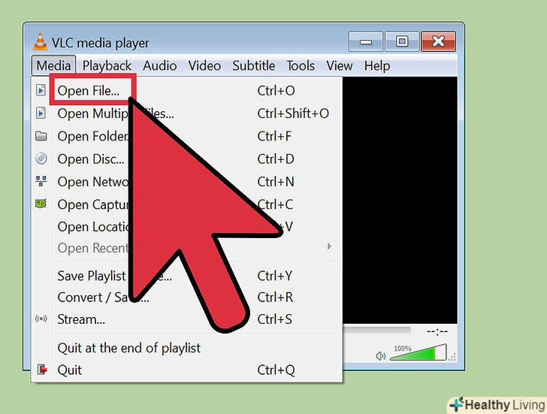The width and height of the screenshot is (547, 414).
Task: Open the Tools menu
Action: pyautogui.click(x=301, y=65)
